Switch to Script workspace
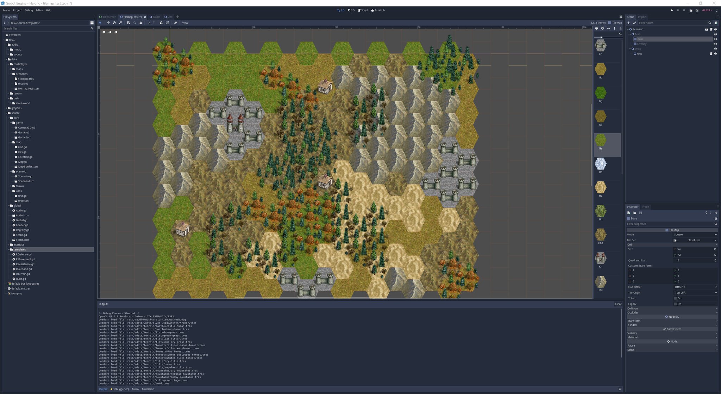721x394 pixels. 363,10
